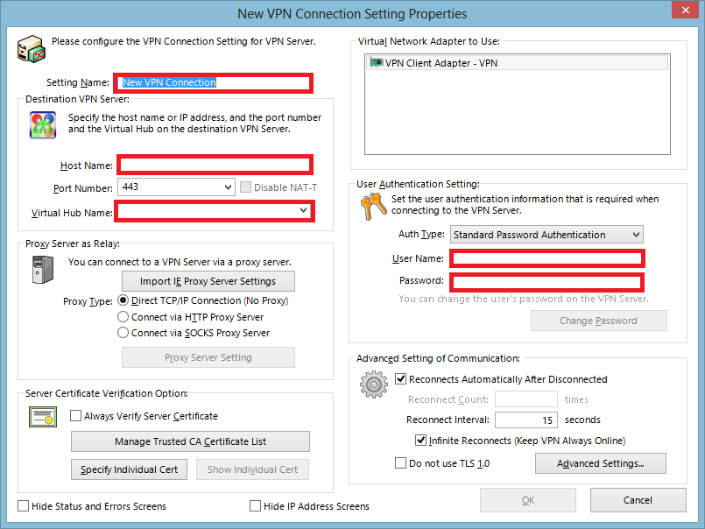Click the server certificate icon
Screen dimensions: 705x529
[43, 417]
